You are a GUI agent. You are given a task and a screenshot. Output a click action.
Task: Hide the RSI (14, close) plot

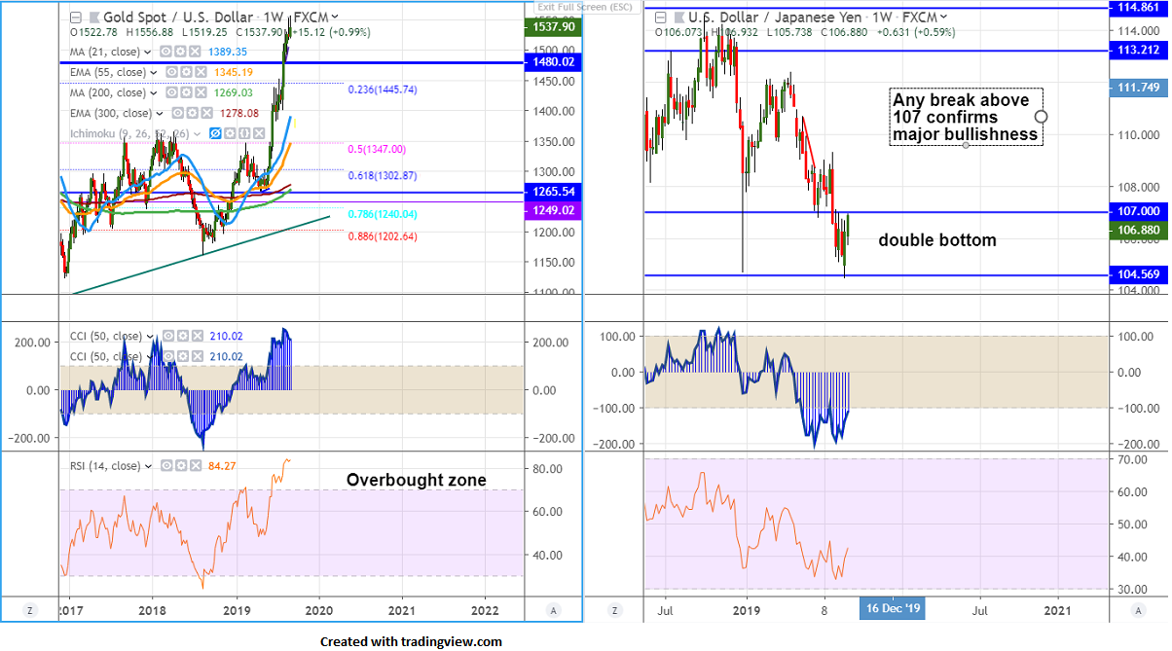click(166, 466)
